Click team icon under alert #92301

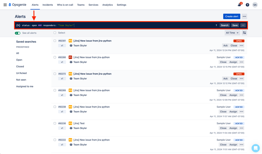click(x=71, y=45)
